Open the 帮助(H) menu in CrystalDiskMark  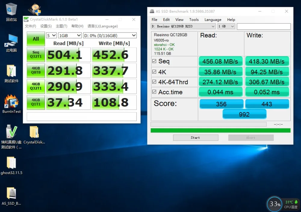[x=77, y=26]
